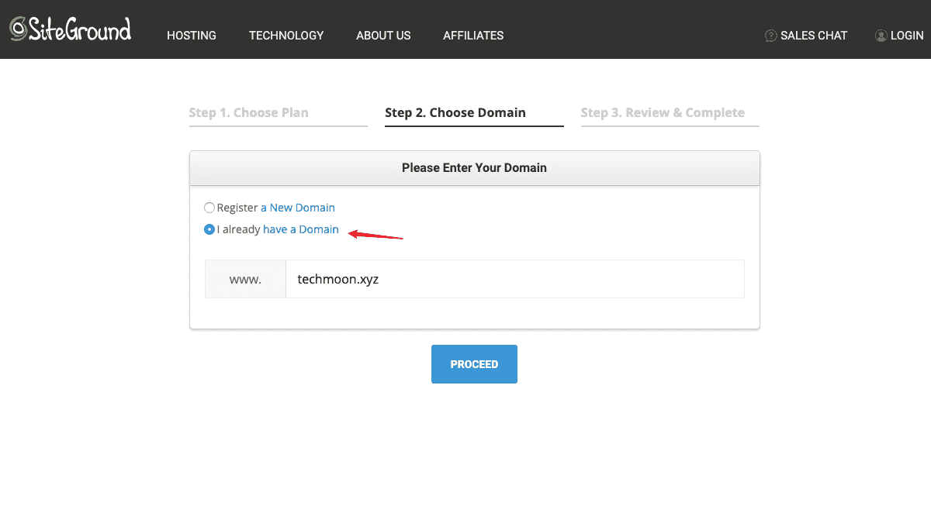Click the user profile icon beside LOGIN
Image resolution: width=931 pixels, height=523 pixels.
click(x=881, y=36)
